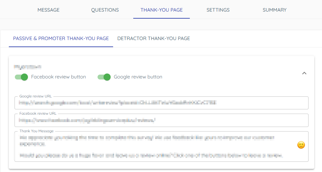Click the blurred section heading above toggles
This screenshot has height=172, width=322.
(28, 66)
